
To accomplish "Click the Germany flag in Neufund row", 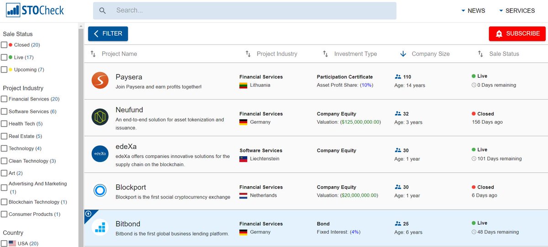I will pos(243,122).
